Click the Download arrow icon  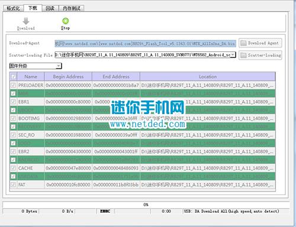[x=26, y=21]
